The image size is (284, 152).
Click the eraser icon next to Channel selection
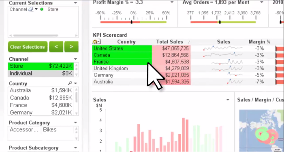(x=31, y=9)
